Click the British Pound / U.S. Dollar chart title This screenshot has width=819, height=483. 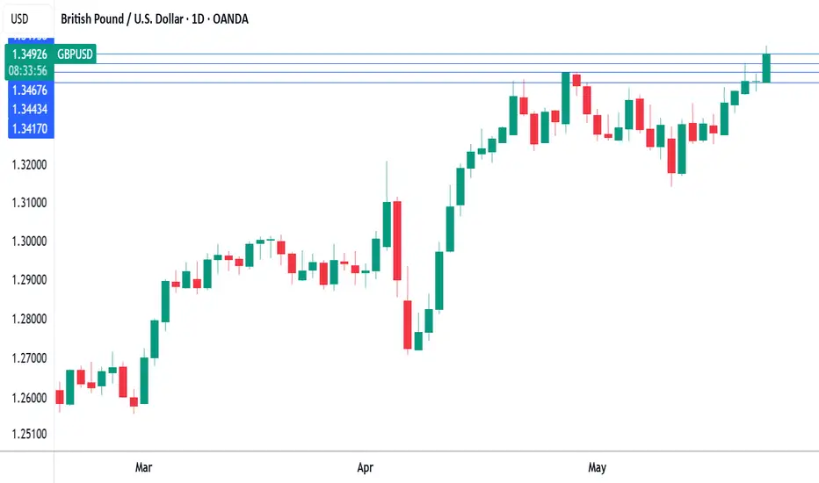[155, 19]
